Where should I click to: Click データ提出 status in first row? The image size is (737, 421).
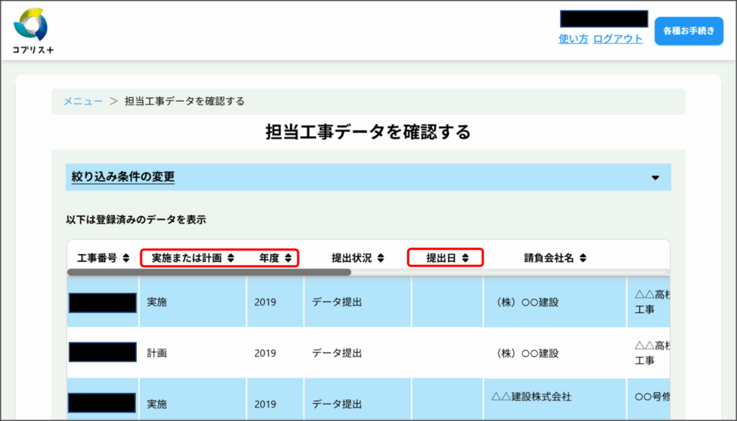pyautogui.click(x=337, y=302)
